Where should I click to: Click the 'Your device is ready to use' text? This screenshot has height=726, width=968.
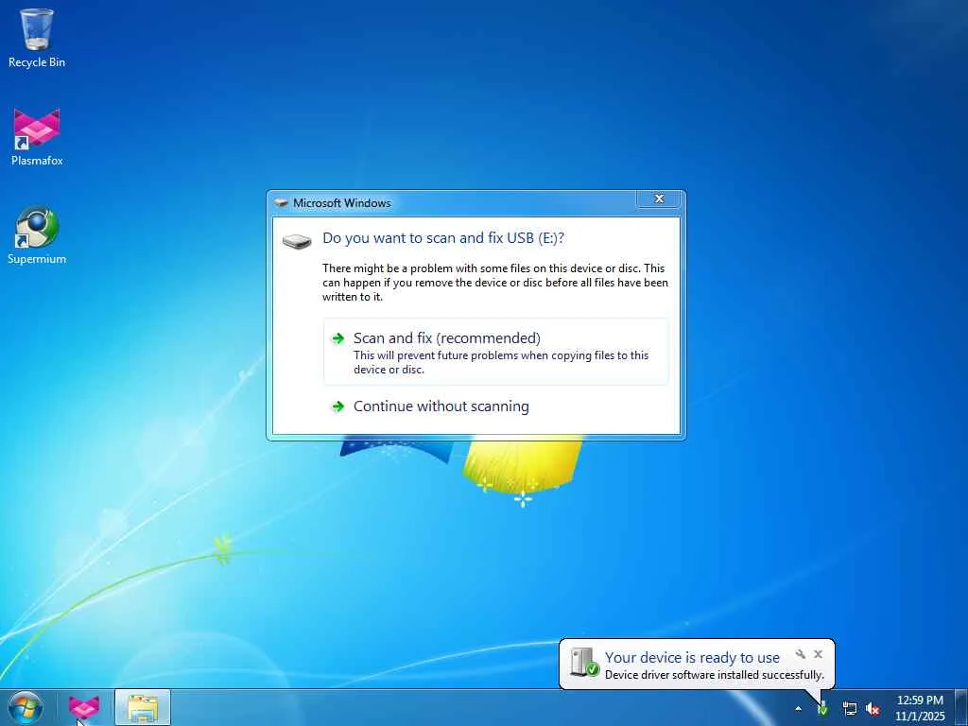(692, 658)
